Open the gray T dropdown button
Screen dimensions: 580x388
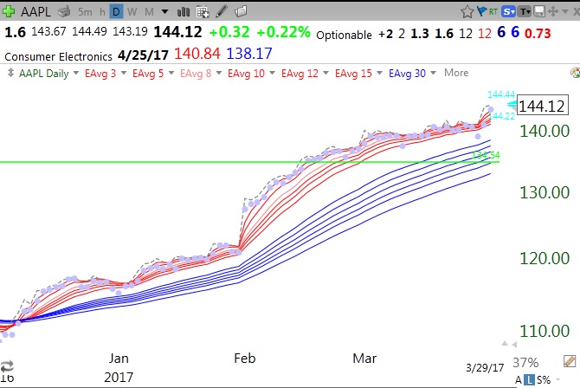[x=525, y=12]
